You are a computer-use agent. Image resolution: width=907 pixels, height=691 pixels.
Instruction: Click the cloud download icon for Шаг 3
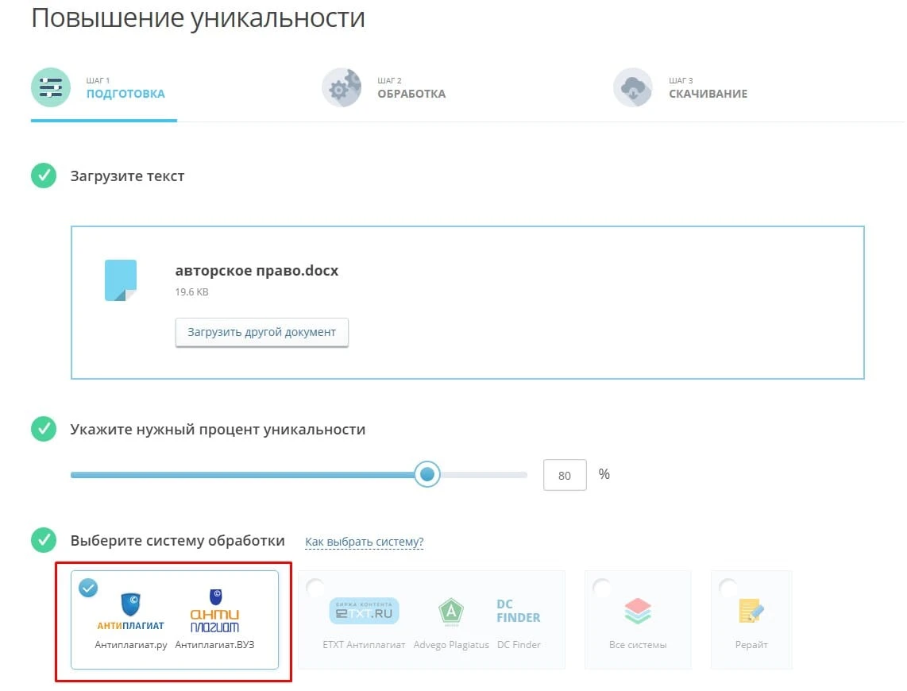[632, 87]
